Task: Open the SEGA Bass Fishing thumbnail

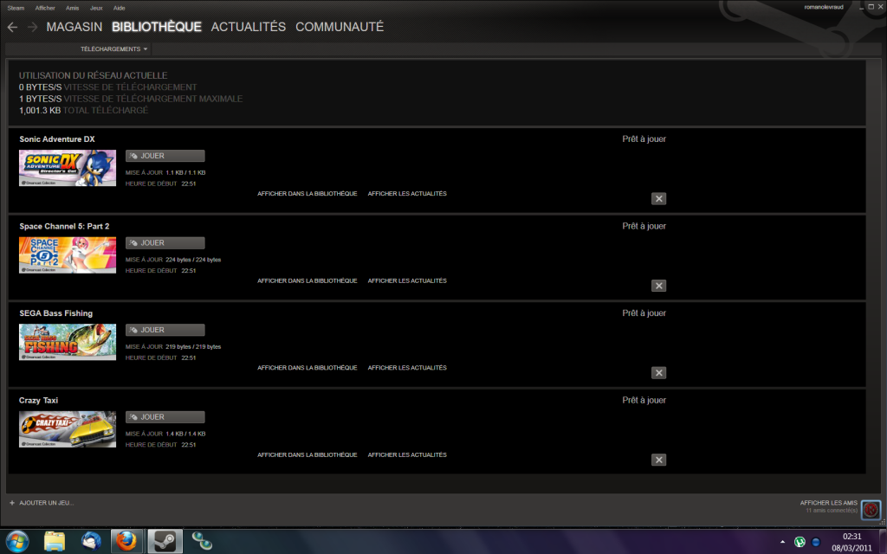Action: pyautogui.click(x=68, y=342)
